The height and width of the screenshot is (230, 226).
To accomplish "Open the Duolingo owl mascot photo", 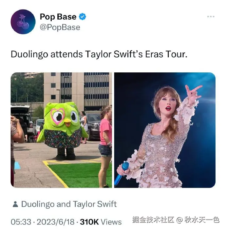I will (61, 130).
